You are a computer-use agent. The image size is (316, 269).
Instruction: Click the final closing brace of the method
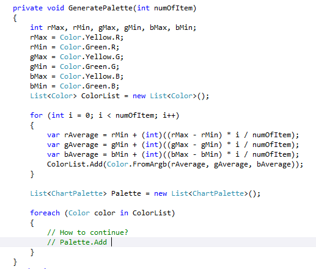[x=15, y=262]
